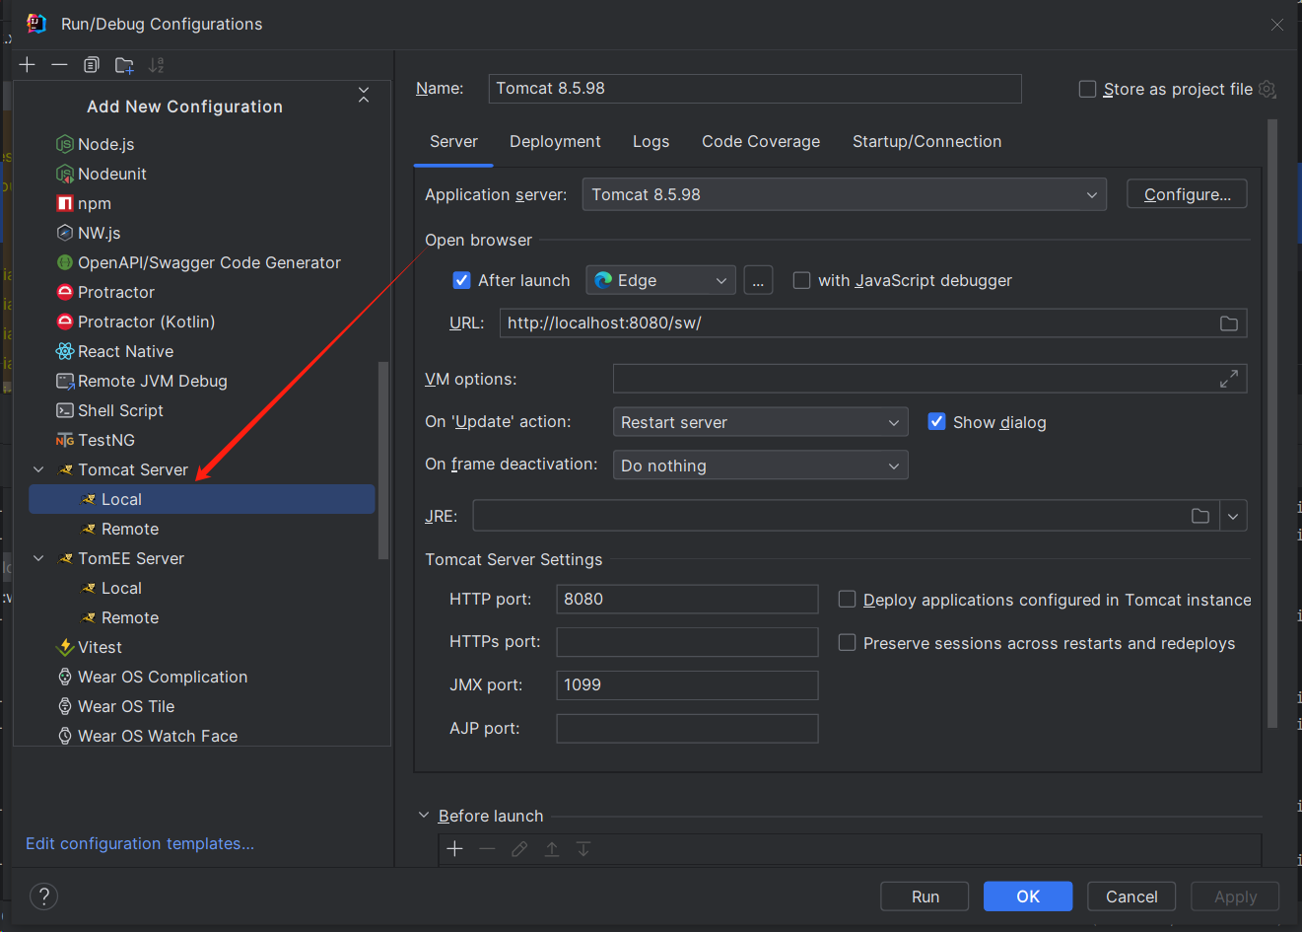Viewport: 1302px width, 932px height.
Task: Click the copy configuration icon
Action: click(x=92, y=65)
